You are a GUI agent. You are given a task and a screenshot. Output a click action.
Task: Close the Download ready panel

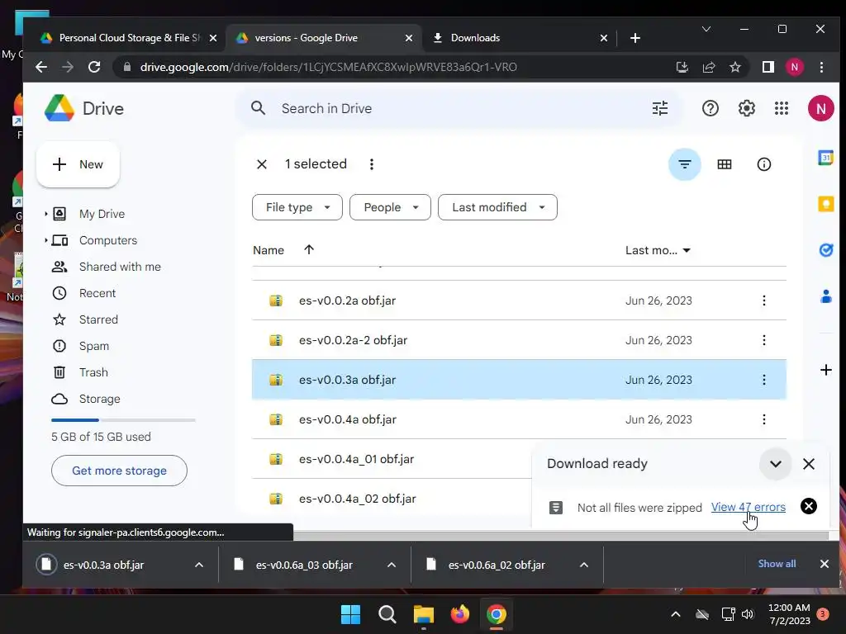coord(808,464)
